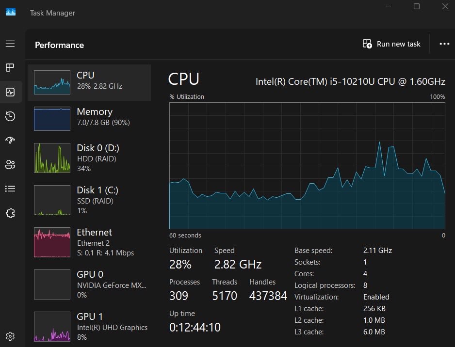Viewport: 455px width, 347px height.
Task: Click the Logical processors value 8
Action: (x=365, y=285)
